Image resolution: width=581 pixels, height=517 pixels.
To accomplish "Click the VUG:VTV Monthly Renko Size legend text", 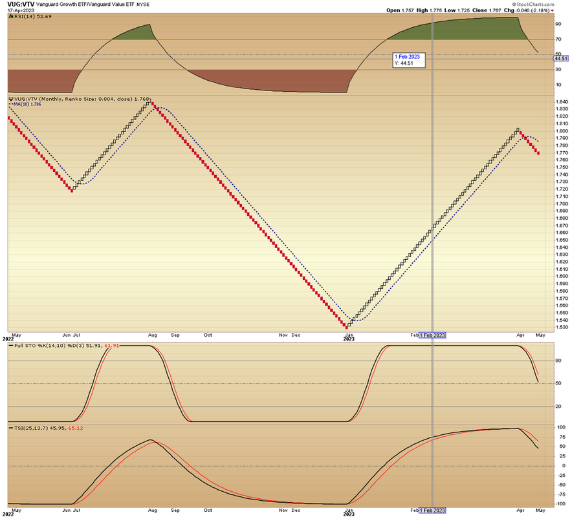I will 82,100.
